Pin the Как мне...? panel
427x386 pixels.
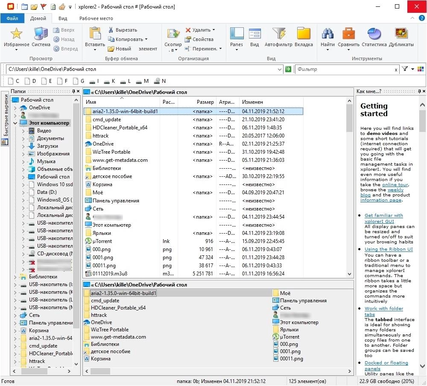(x=419, y=91)
